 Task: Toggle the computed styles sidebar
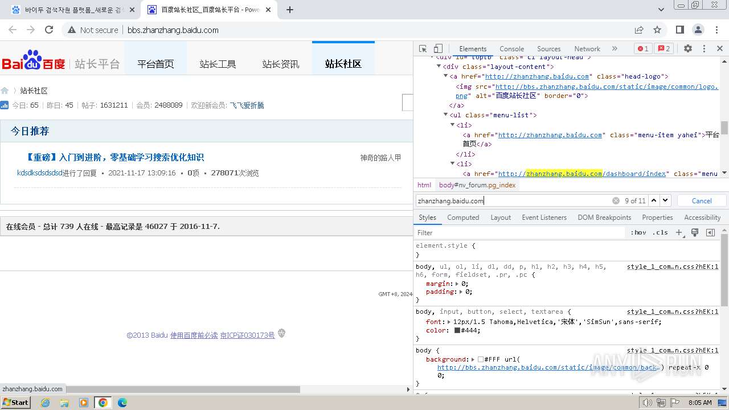click(710, 232)
